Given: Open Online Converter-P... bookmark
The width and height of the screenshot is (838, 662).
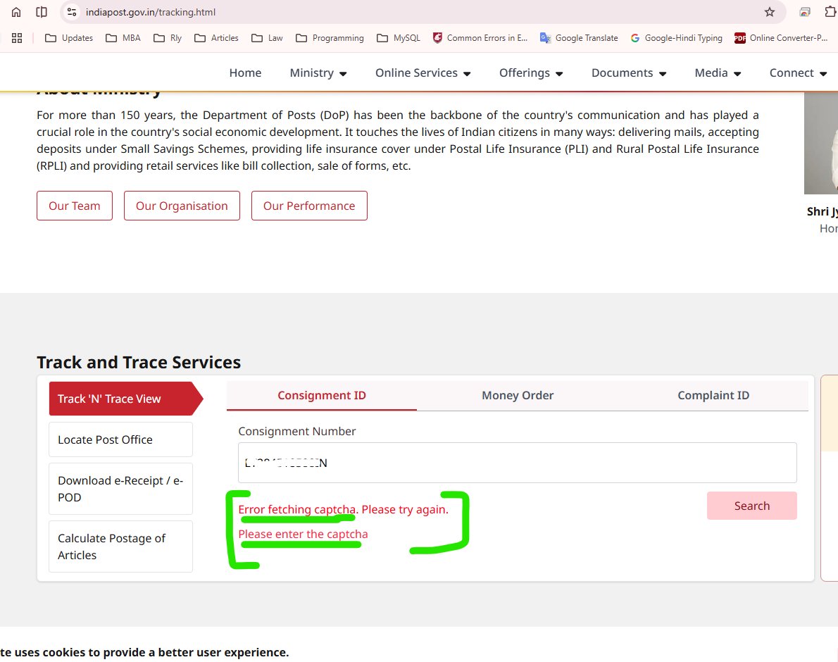Looking at the screenshot, I should click(781, 38).
